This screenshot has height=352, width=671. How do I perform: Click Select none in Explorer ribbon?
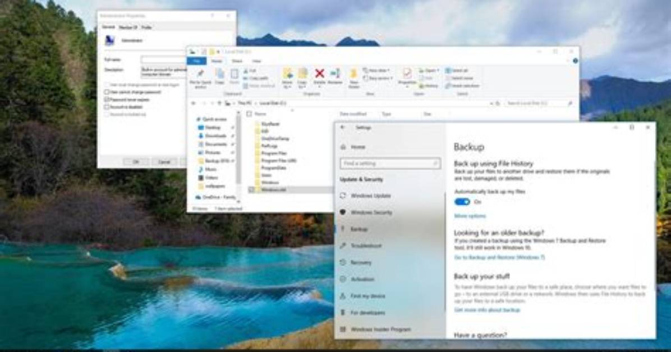point(459,78)
